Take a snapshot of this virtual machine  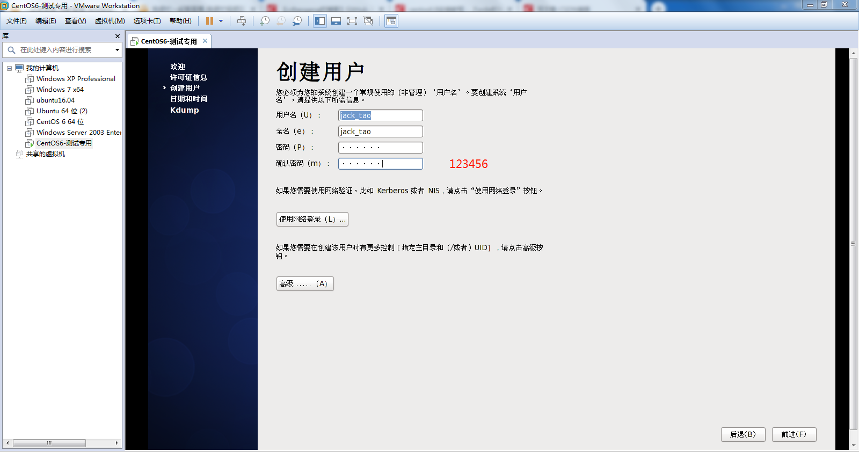(265, 21)
